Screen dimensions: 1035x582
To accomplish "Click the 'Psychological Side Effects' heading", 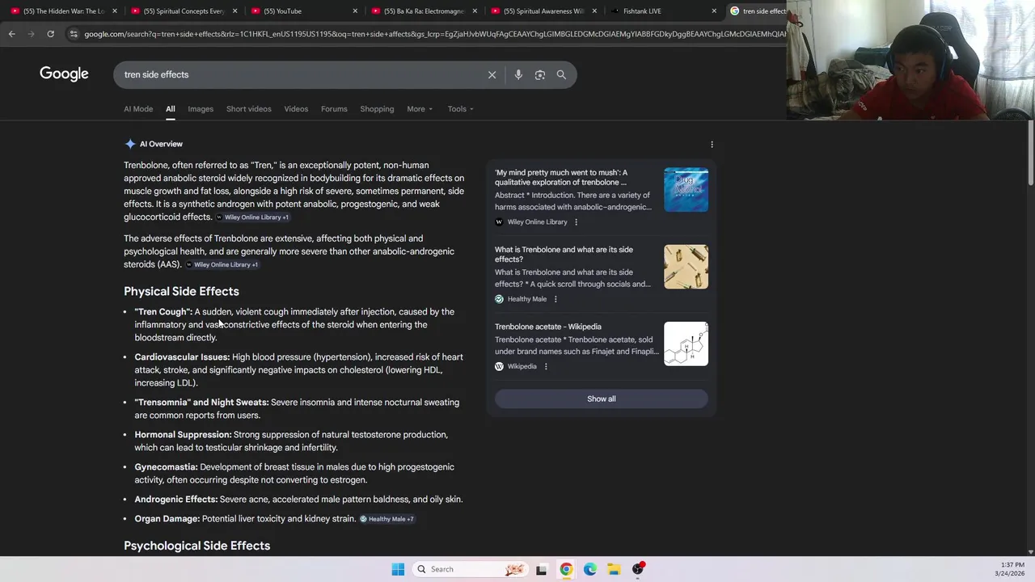I will tap(196, 546).
